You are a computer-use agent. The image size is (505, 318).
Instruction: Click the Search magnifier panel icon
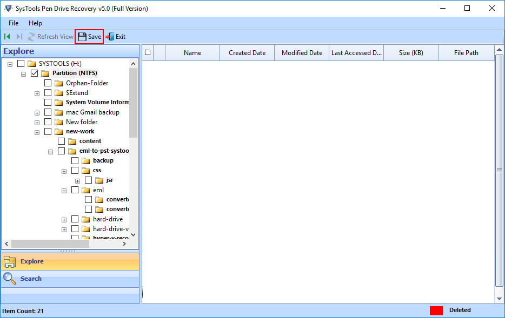9,278
